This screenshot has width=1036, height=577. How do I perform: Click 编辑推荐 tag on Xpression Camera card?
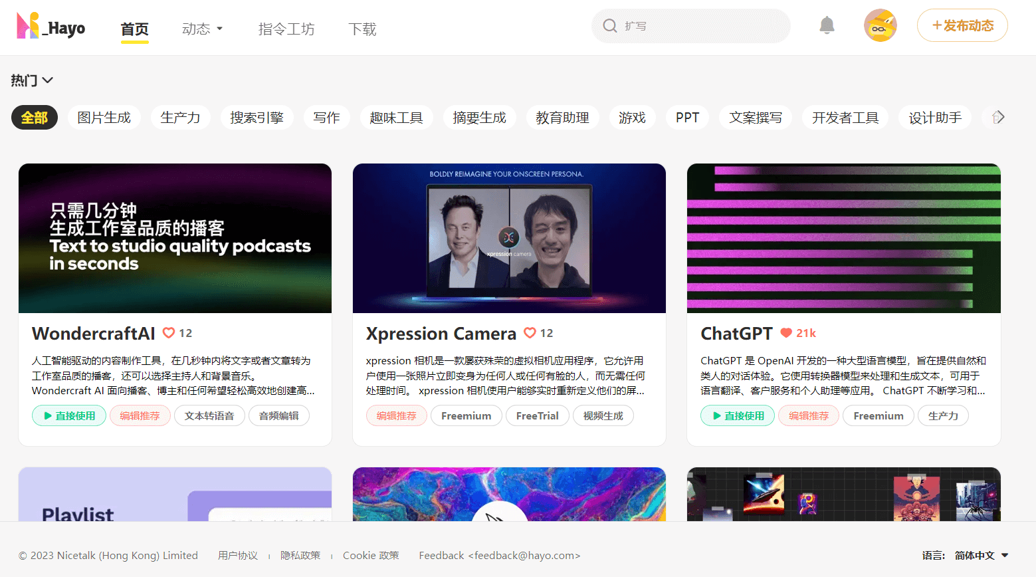pyautogui.click(x=397, y=415)
